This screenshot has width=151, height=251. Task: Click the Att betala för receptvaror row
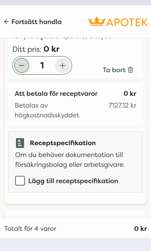coord(75,94)
